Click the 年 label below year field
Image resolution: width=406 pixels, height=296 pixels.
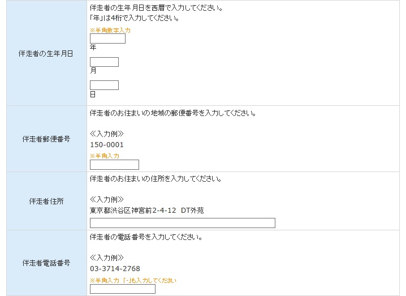pyautogui.click(x=93, y=47)
